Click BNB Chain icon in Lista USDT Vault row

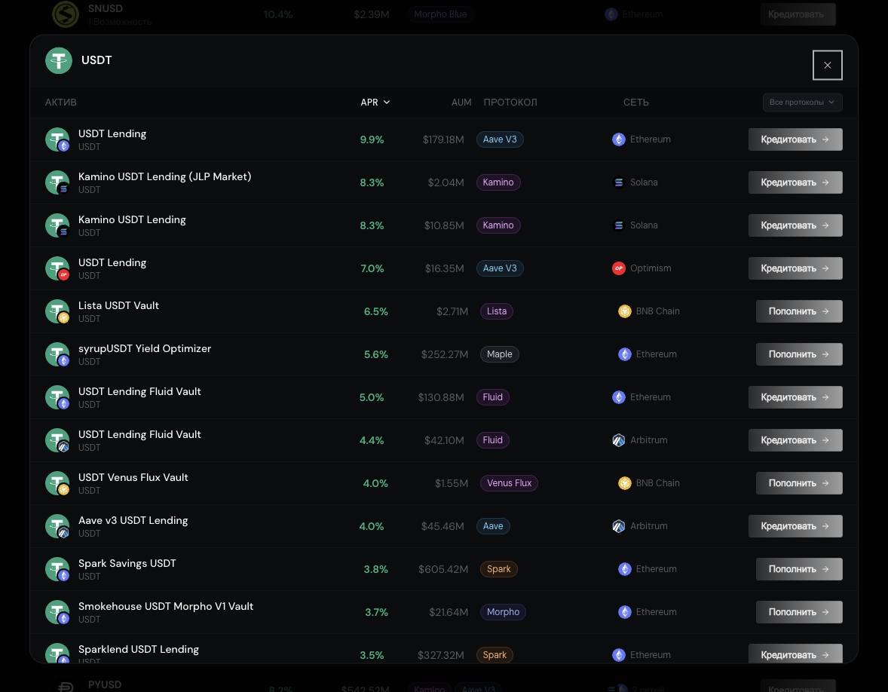pyautogui.click(x=625, y=311)
